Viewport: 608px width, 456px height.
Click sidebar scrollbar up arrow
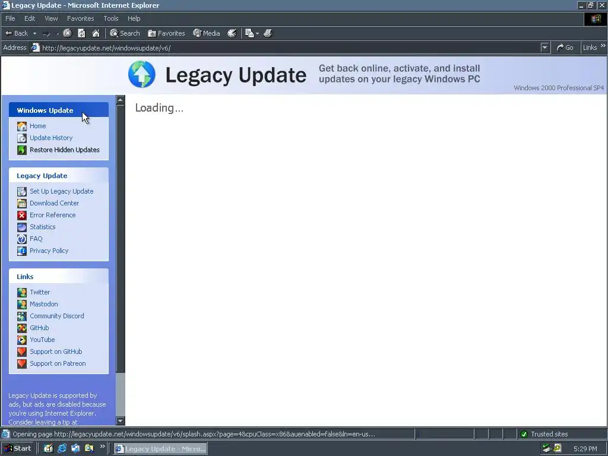click(120, 100)
